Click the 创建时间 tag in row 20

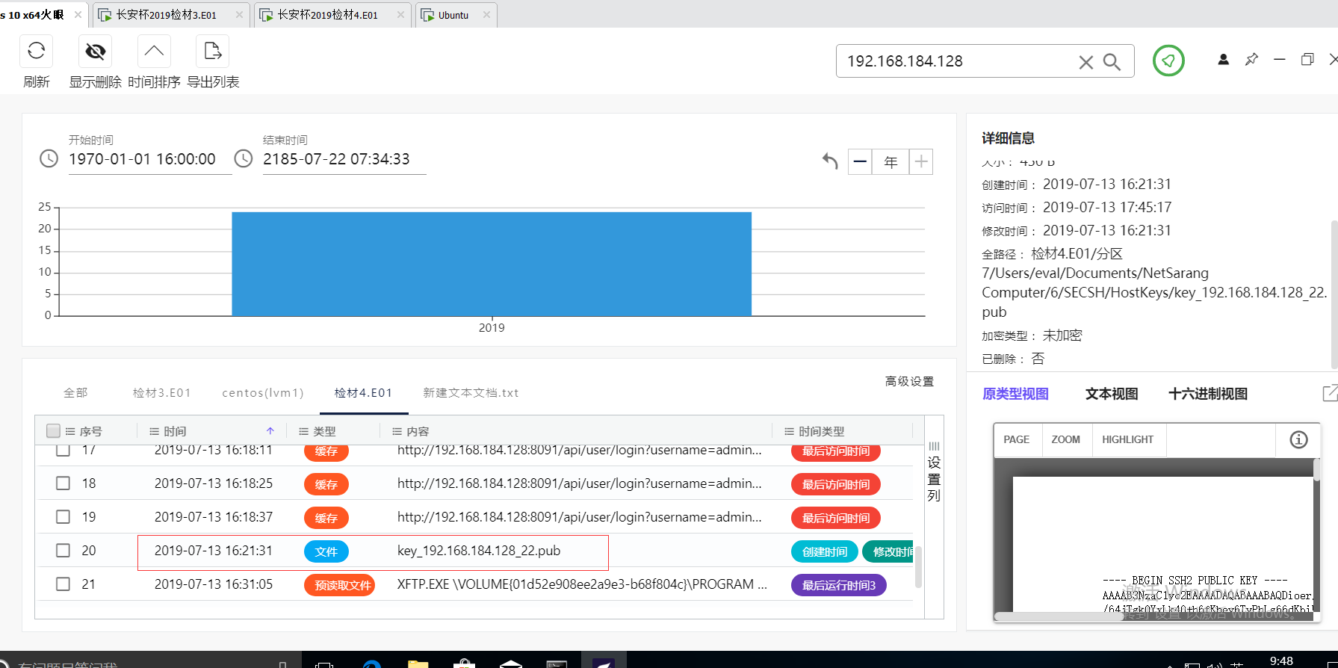(x=825, y=551)
